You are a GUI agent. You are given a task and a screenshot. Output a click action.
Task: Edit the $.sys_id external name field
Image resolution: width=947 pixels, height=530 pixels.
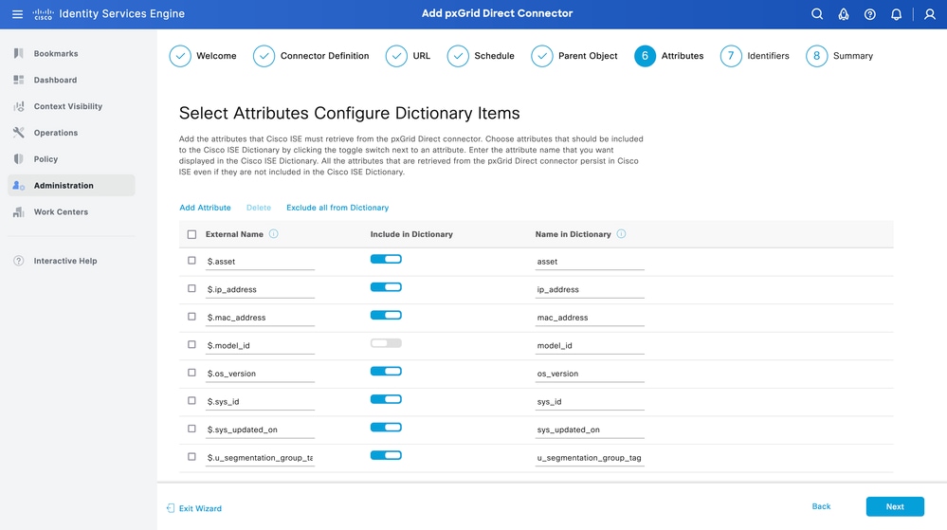click(x=260, y=402)
